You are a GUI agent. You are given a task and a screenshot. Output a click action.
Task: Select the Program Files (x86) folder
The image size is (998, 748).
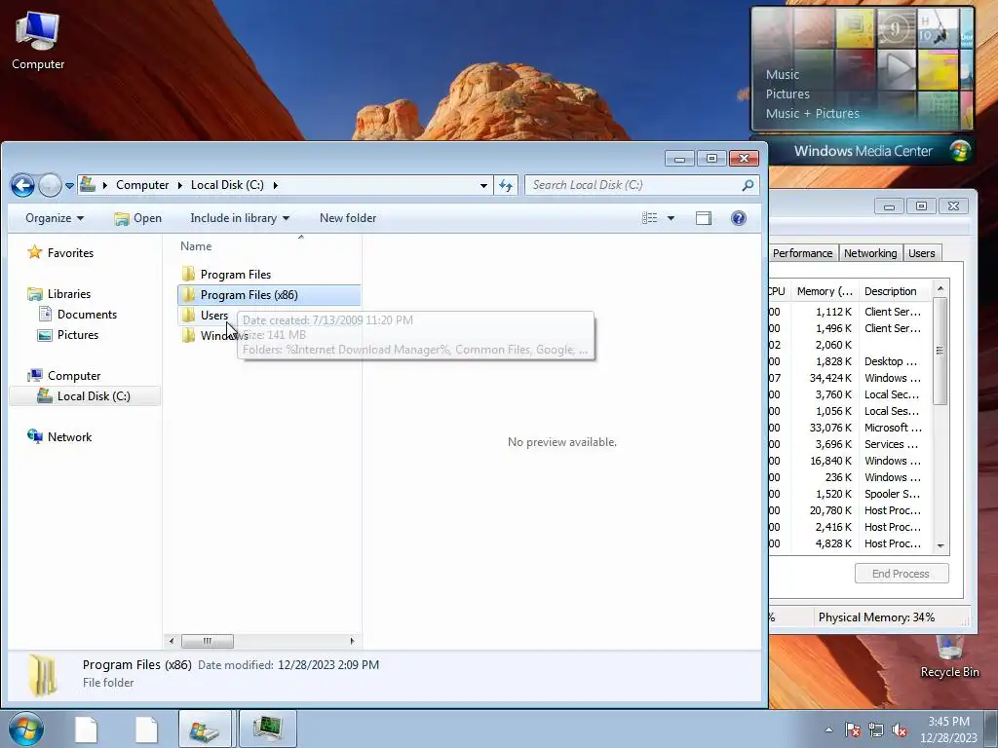click(269, 294)
